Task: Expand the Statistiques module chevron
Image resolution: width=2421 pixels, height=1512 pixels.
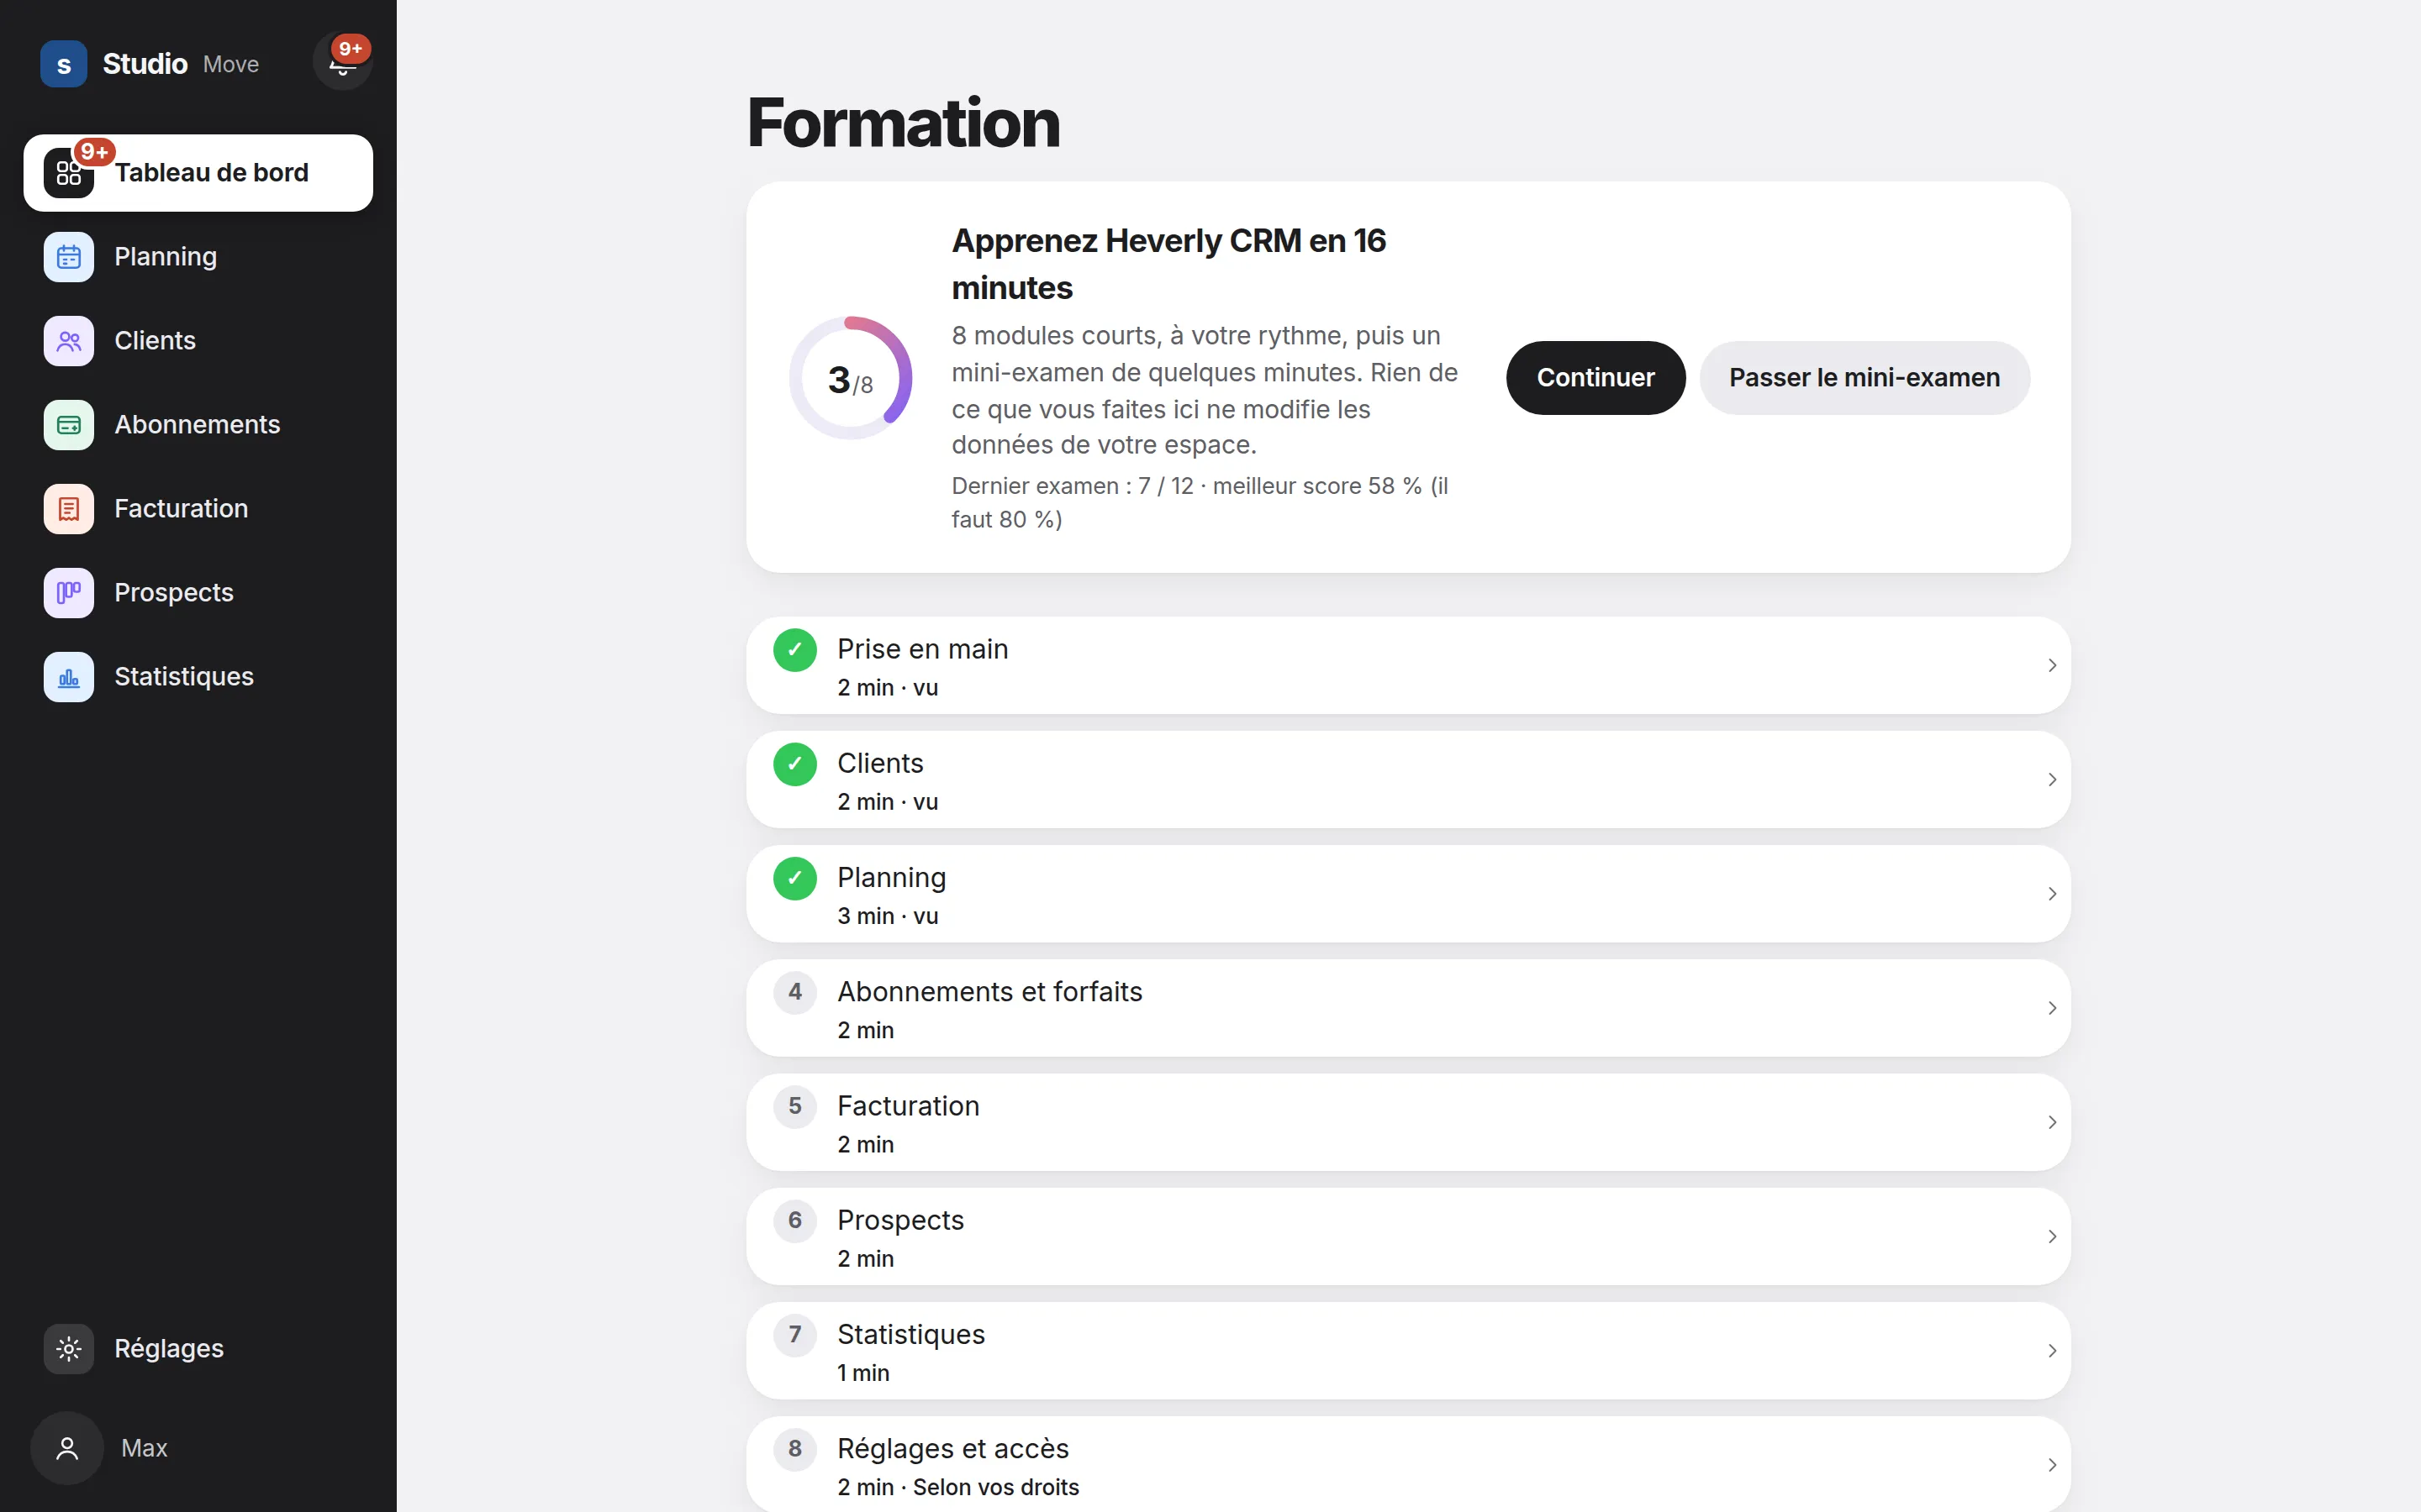Action: click(x=2052, y=1350)
